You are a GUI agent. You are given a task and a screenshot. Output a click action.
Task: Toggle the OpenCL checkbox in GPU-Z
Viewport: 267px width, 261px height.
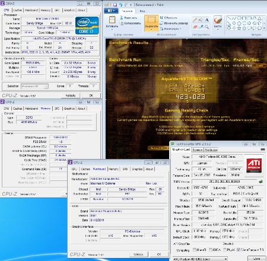pyautogui.click(x=195, y=250)
